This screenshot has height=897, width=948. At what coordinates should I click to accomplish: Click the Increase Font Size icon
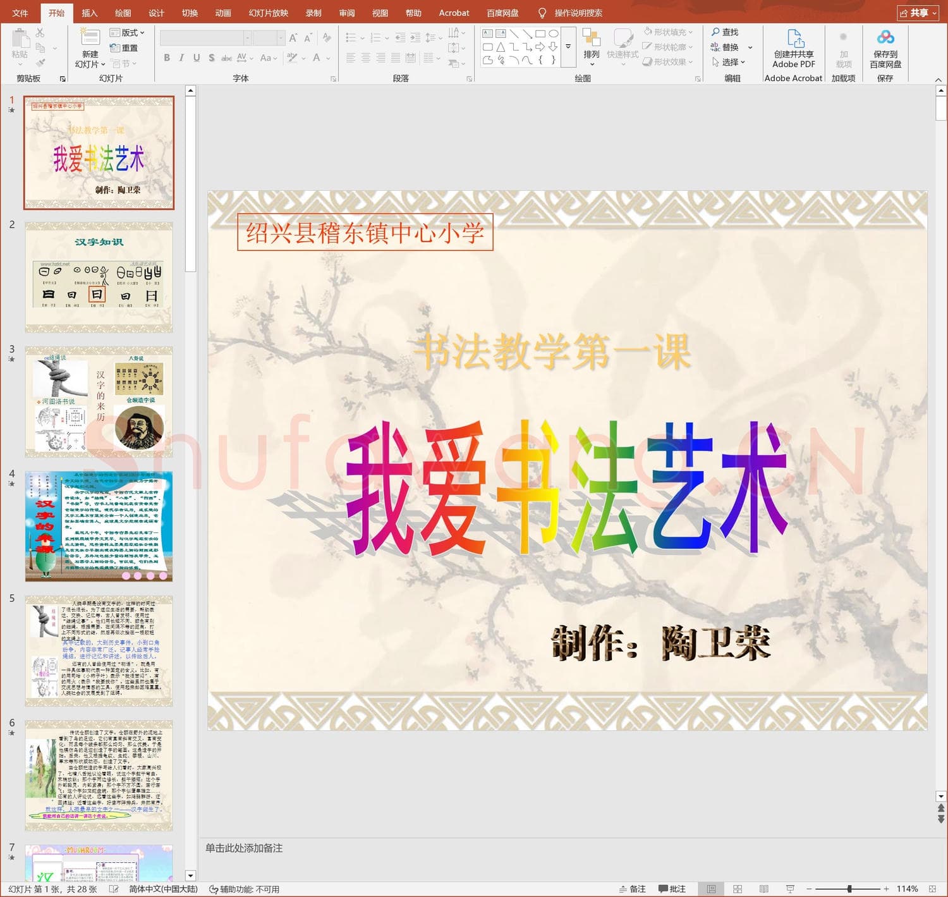293,38
